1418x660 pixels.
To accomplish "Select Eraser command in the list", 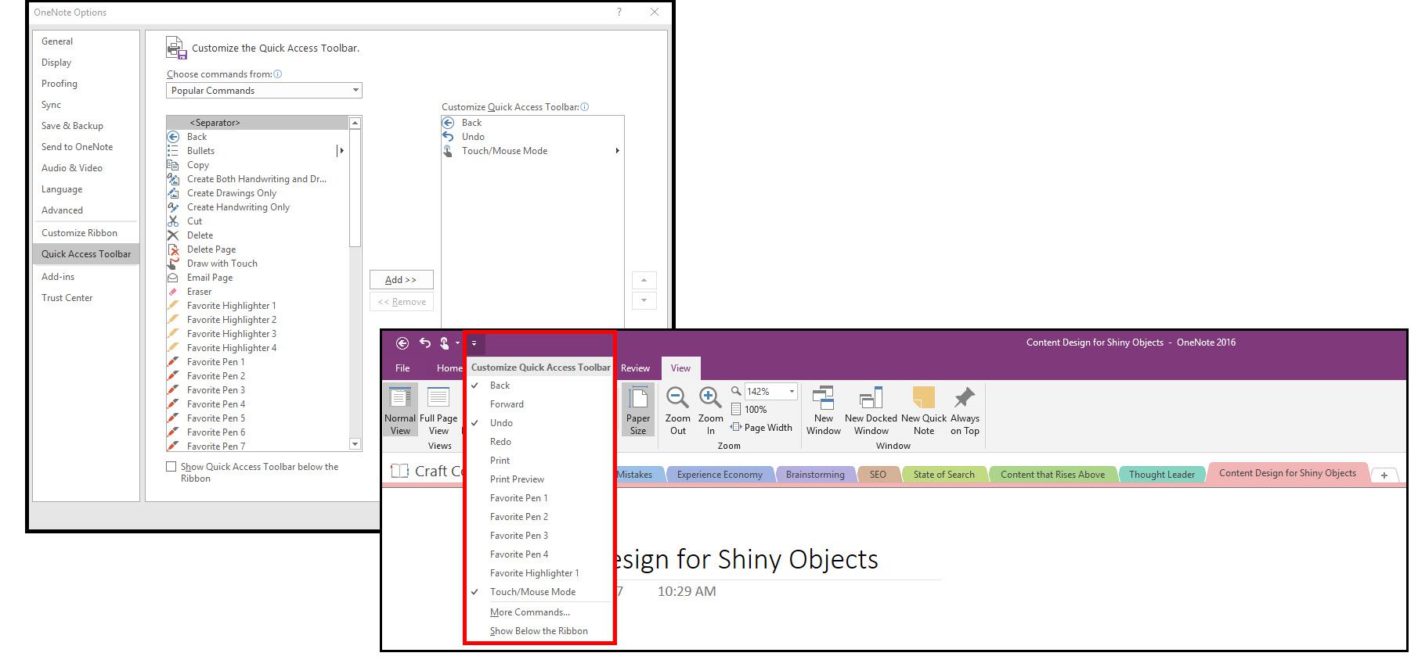I will point(257,292).
